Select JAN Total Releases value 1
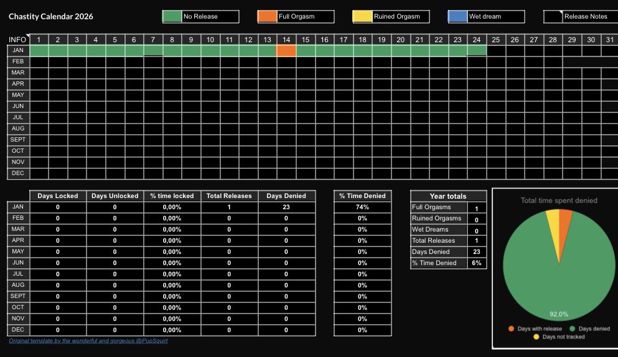Image resolution: width=618 pixels, height=357 pixels. [230, 207]
